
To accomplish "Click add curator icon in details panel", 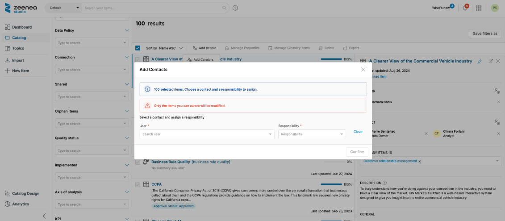I will coord(497,91).
